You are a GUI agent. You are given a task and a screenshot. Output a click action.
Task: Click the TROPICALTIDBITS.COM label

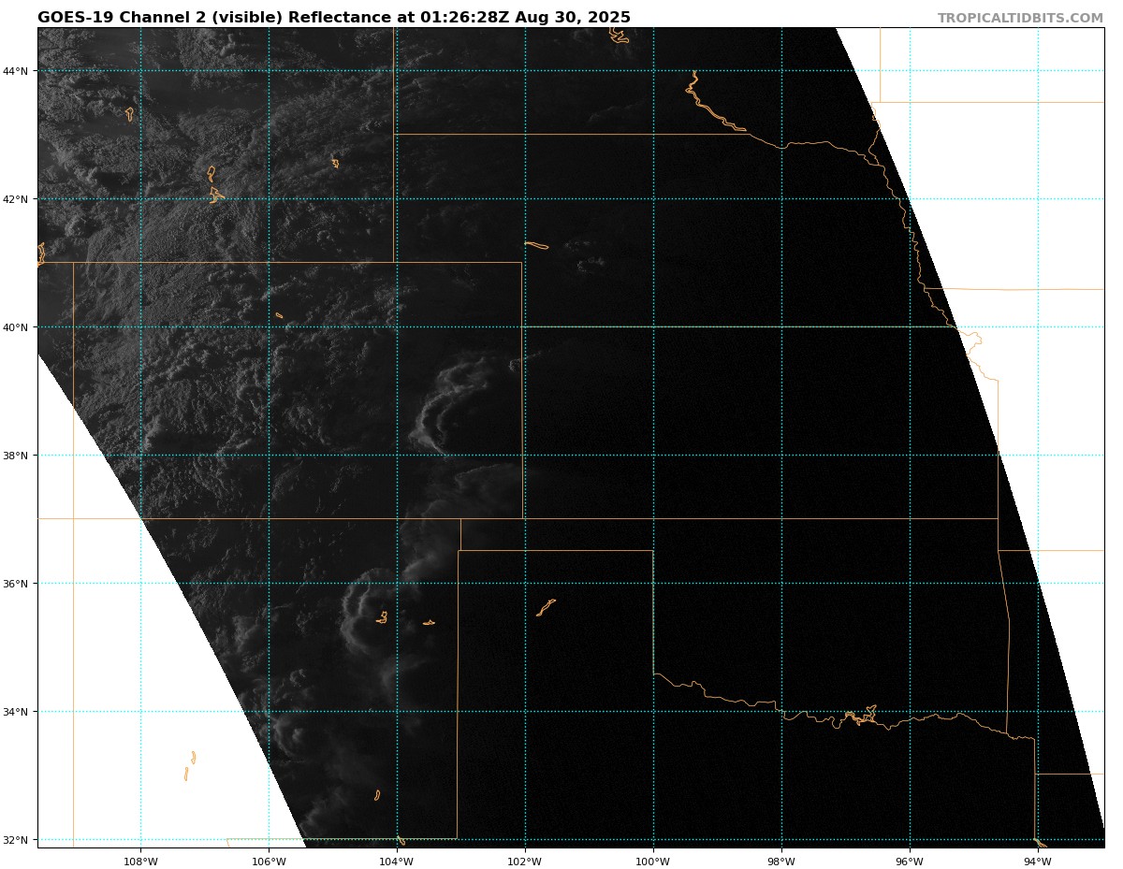tap(1020, 19)
